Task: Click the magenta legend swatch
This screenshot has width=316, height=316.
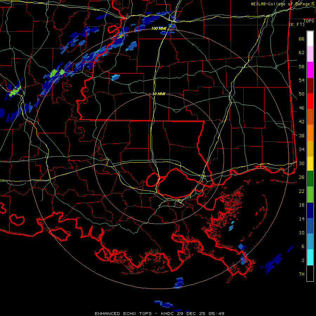Action: coord(310,70)
